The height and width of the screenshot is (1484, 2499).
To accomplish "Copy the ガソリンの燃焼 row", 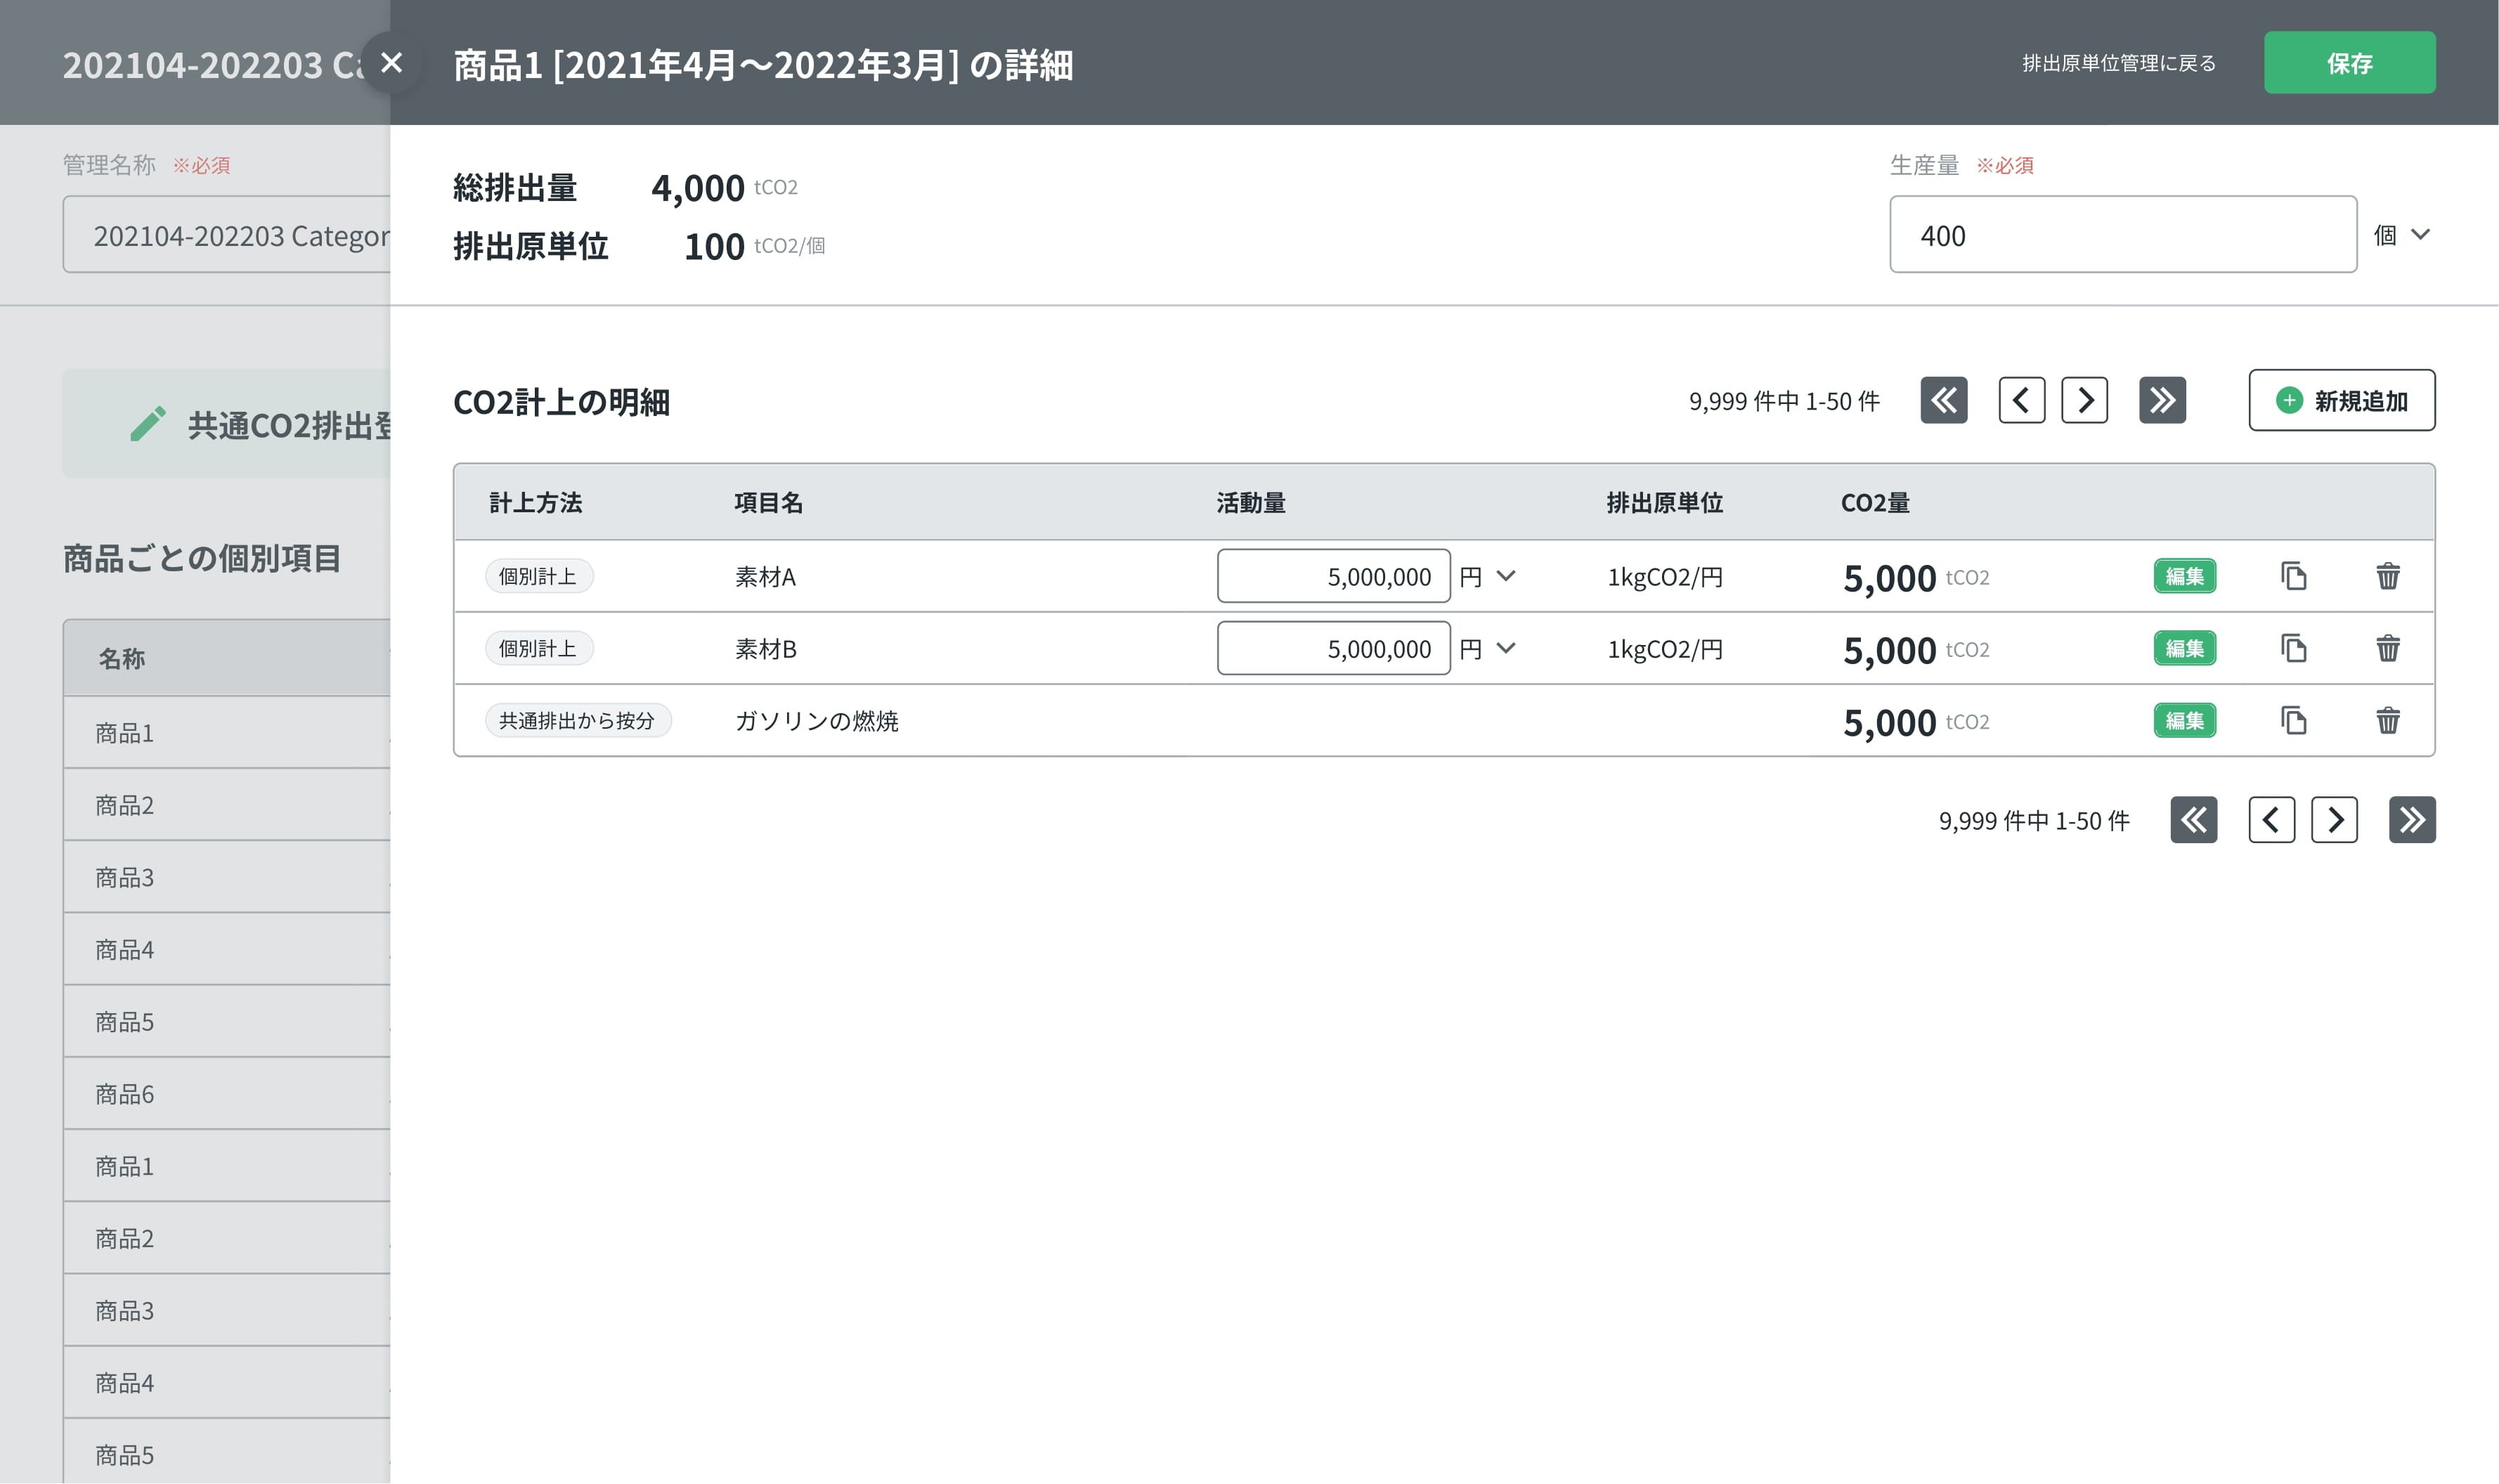I will [2293, 720].
